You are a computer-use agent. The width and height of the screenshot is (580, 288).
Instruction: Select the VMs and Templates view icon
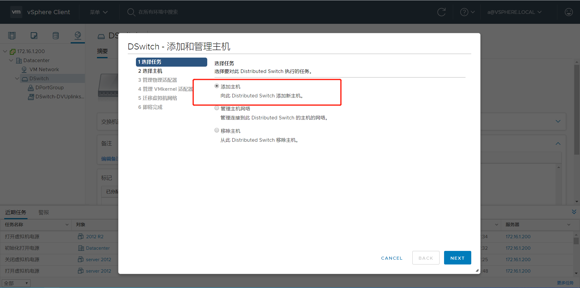(x=34, y=35)
